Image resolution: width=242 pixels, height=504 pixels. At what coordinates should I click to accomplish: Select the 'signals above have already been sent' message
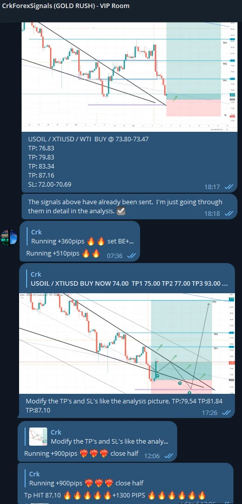pyautogui.click(x=130, y=206)
